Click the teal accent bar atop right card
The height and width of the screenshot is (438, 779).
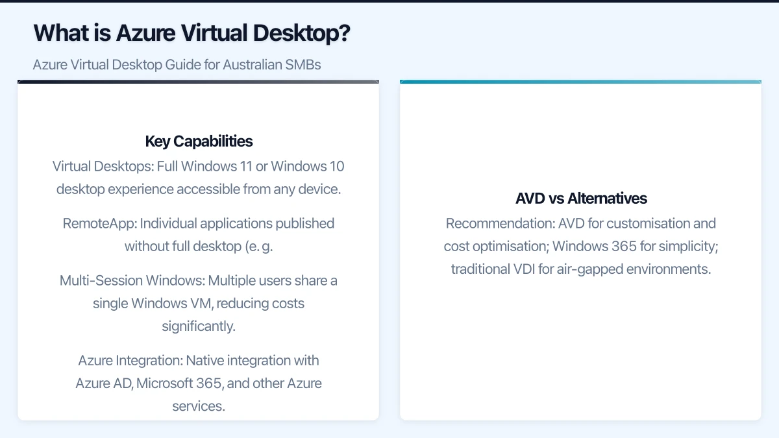pos(581,82)
